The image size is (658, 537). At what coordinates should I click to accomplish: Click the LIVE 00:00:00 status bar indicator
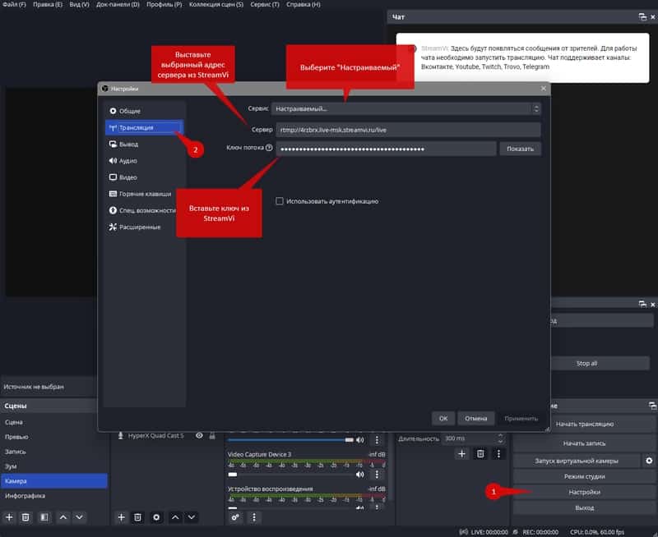click(x=484, y=532)
